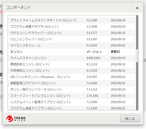The height and width of the screenshot is (129, 146).
Task: Click version 3.9.1007
Action: coord(92,77)
